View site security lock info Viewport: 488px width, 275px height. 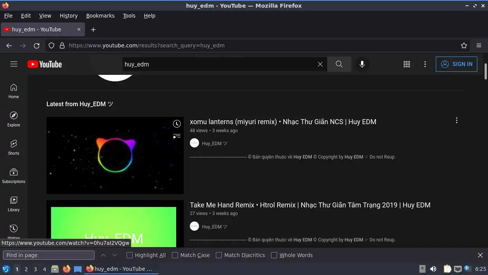(x=62, y=45)
